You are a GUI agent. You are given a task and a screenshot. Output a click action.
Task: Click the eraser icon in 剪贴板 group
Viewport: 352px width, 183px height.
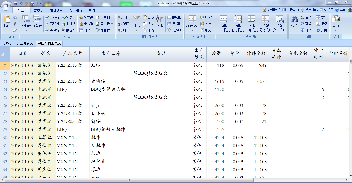pyautogui.click(x=15, y=30)
